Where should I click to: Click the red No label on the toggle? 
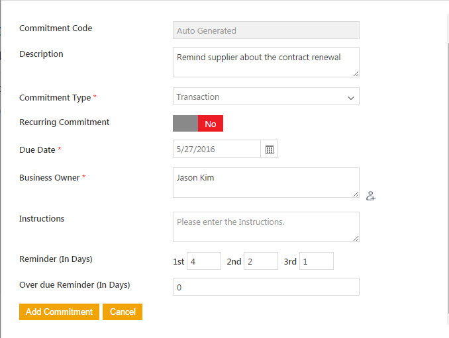click(211, 124)
